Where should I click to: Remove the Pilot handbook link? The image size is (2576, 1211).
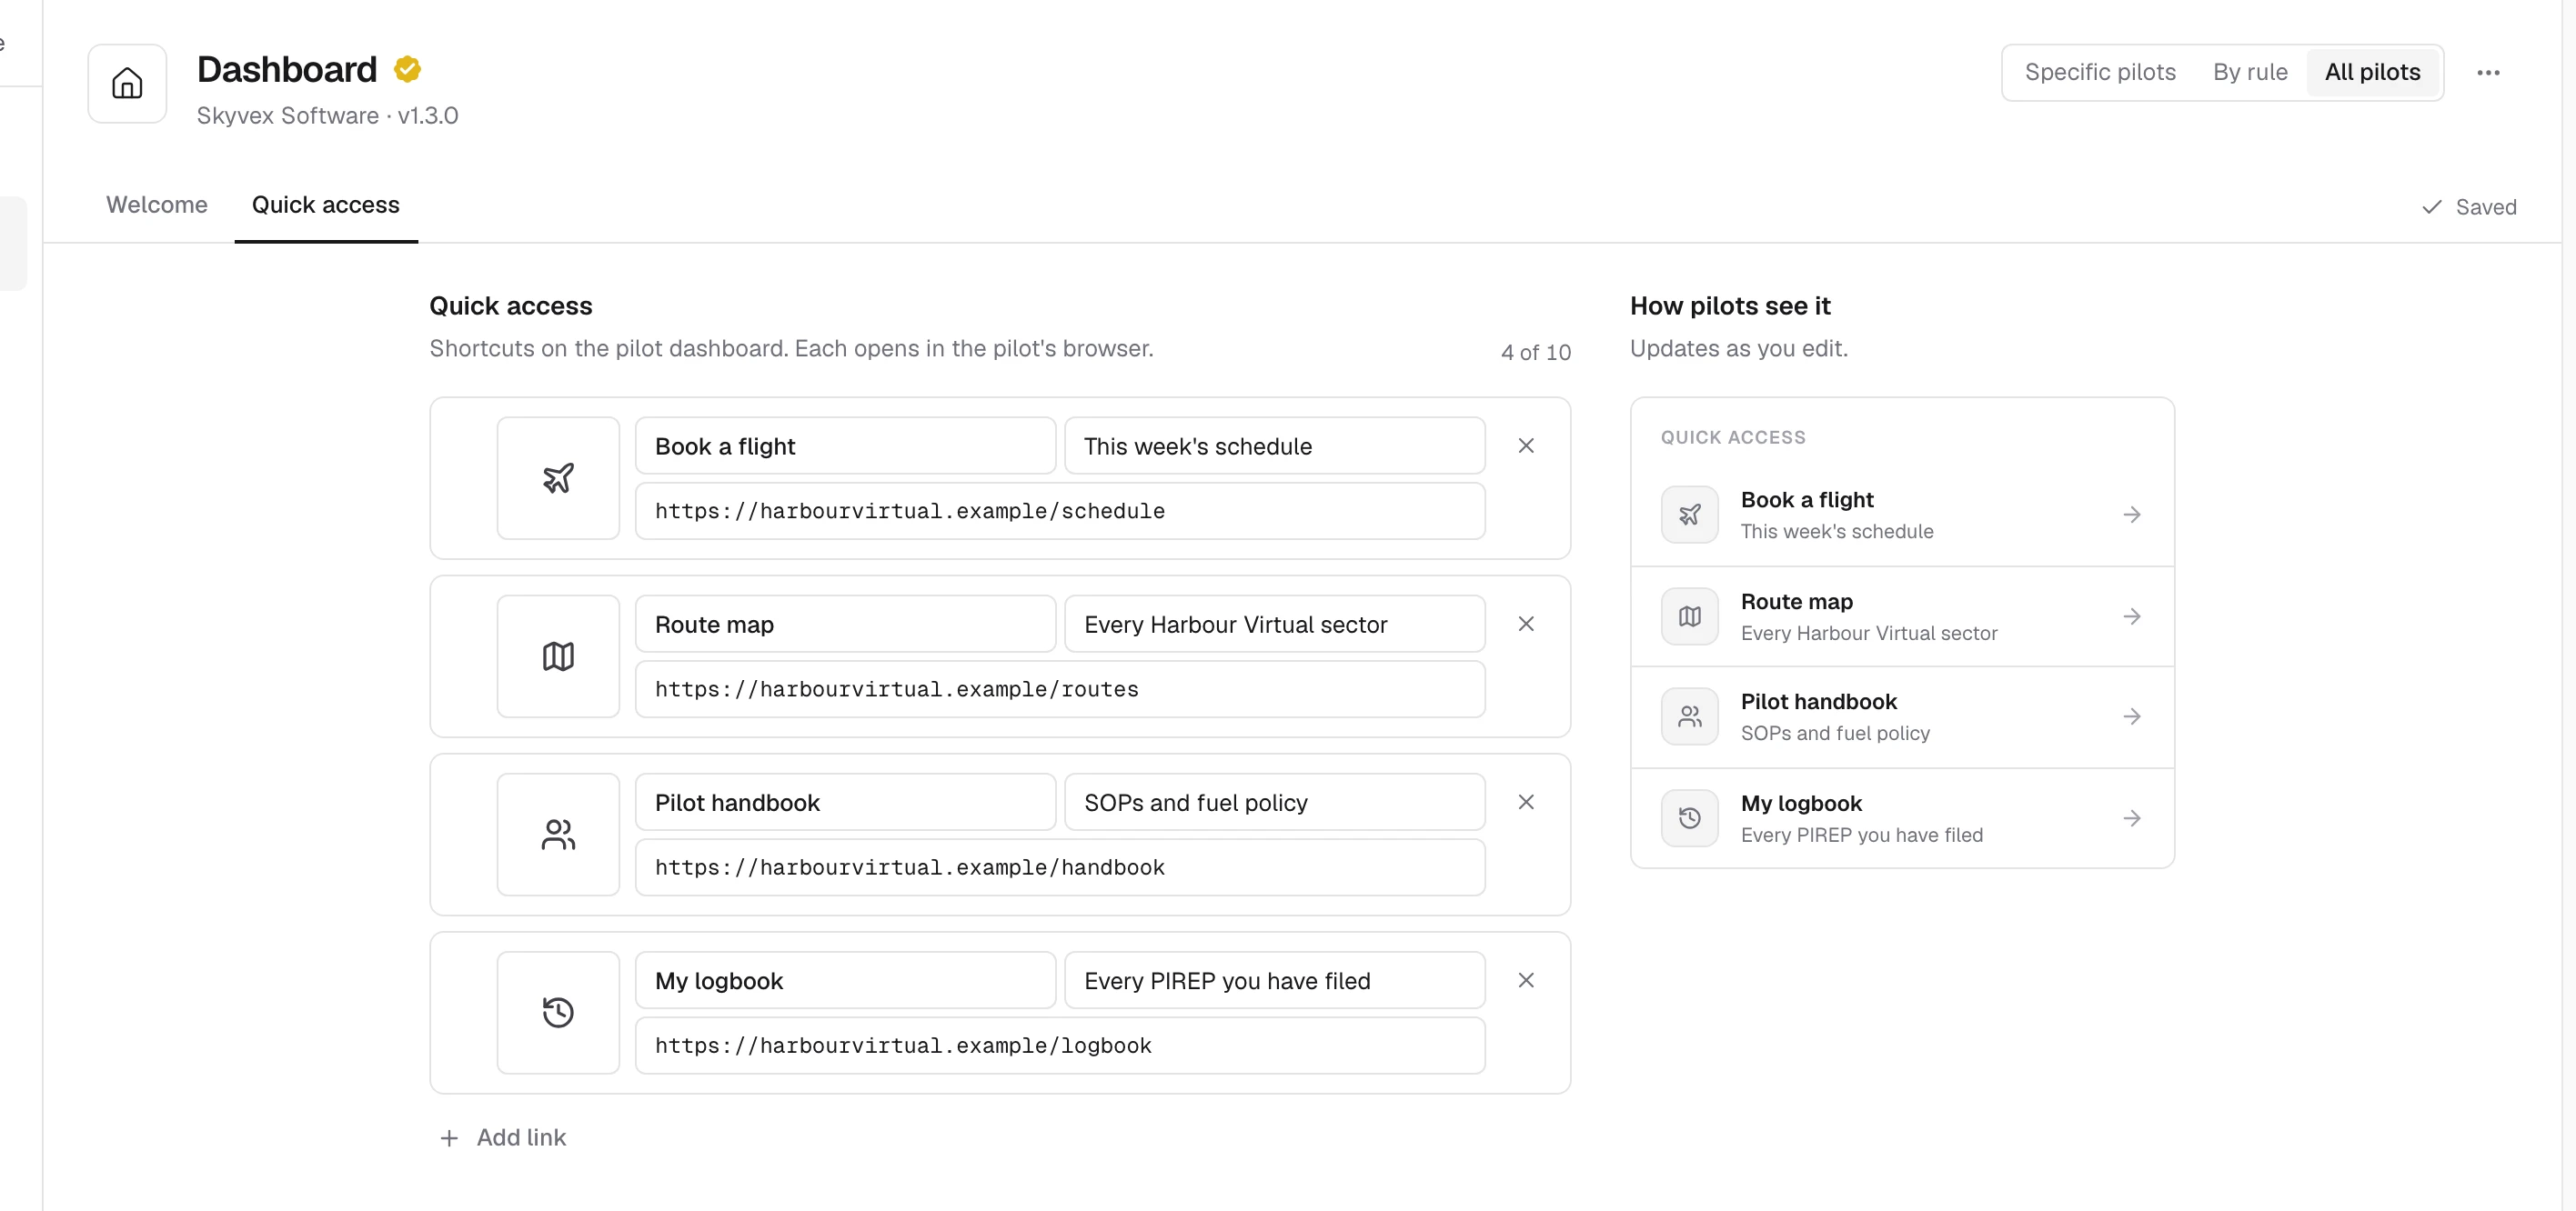tap(1526, 801)
